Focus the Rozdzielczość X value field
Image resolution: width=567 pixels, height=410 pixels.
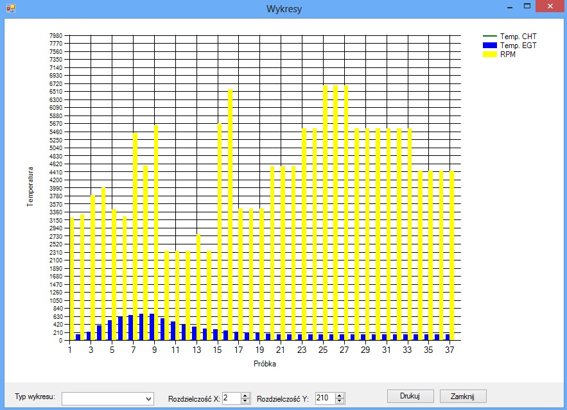click(231, 398)
